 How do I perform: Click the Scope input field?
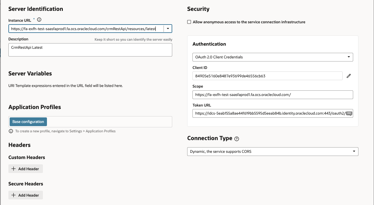coord(273,95)
